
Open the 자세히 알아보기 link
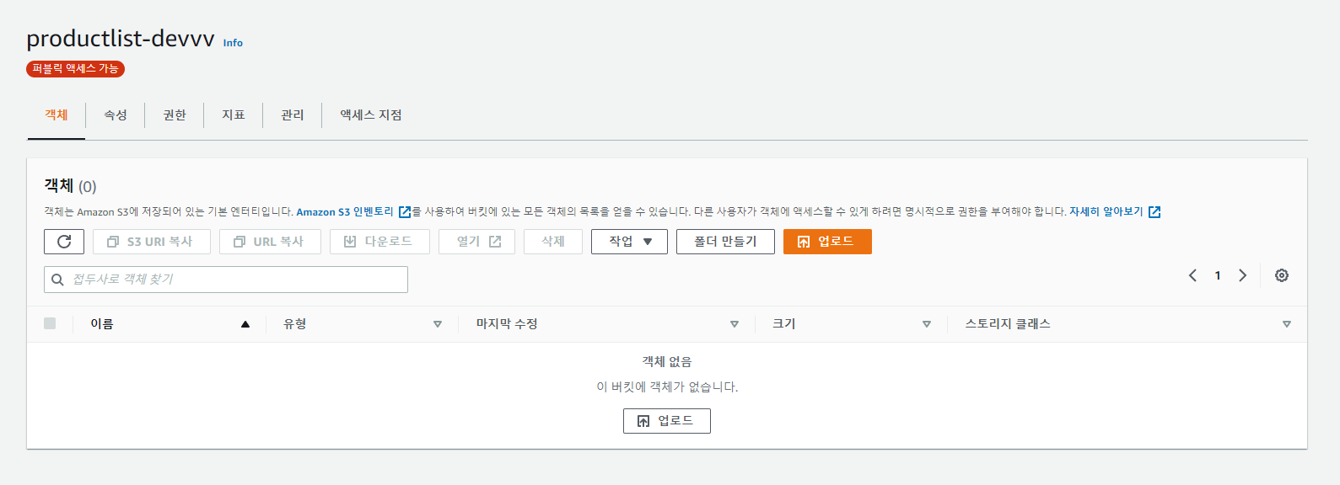pos(1106,212)
